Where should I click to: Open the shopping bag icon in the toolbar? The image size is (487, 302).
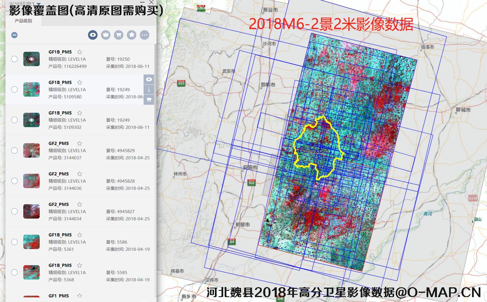(x=106, y=35)
